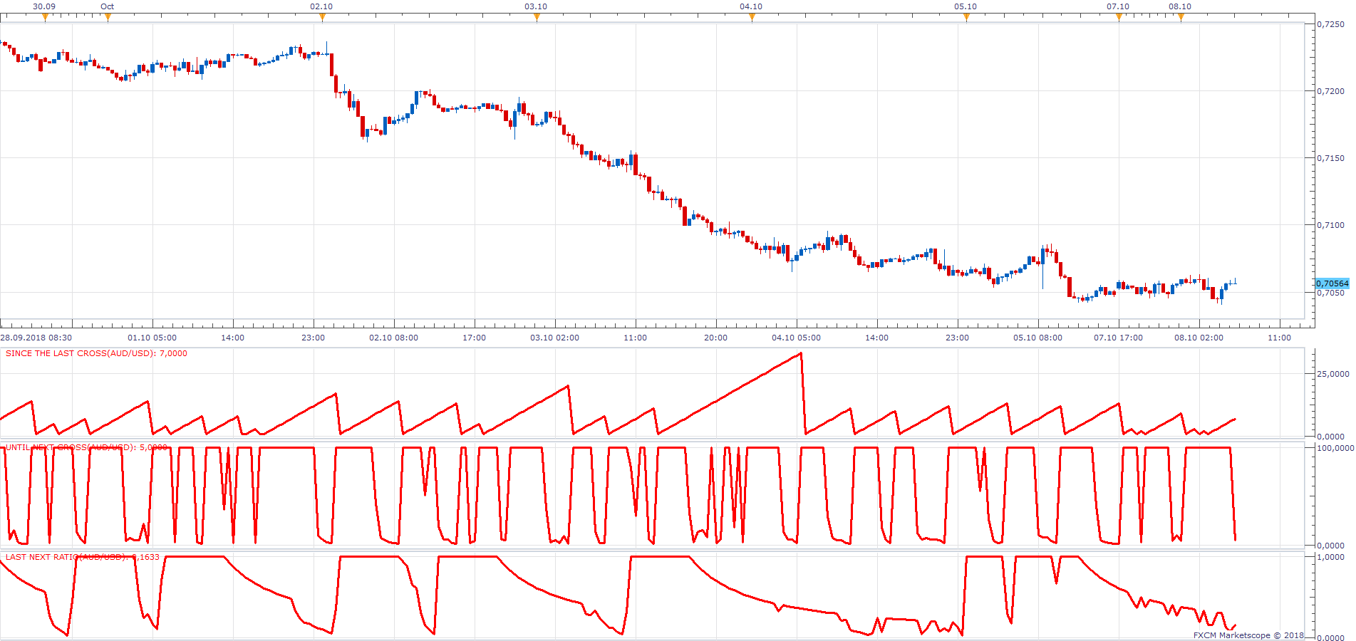Click the 03.10 02:00 time axis label

pyautogui.click(x=554, y=338)
